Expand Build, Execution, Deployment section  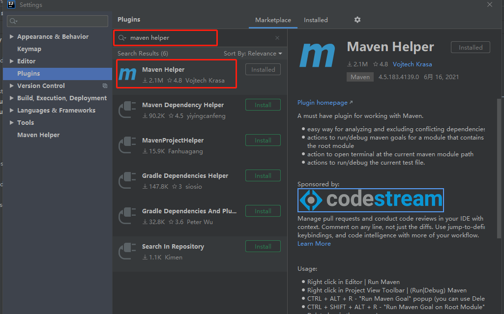tap(12, 98)
